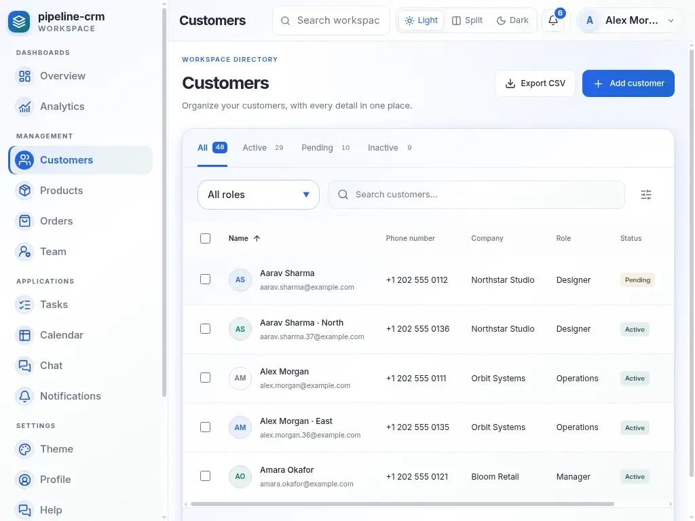This screenshot has width=695, height=521.
Task: Click the Amara Okafor AO avatar
Action: [240, 477]
